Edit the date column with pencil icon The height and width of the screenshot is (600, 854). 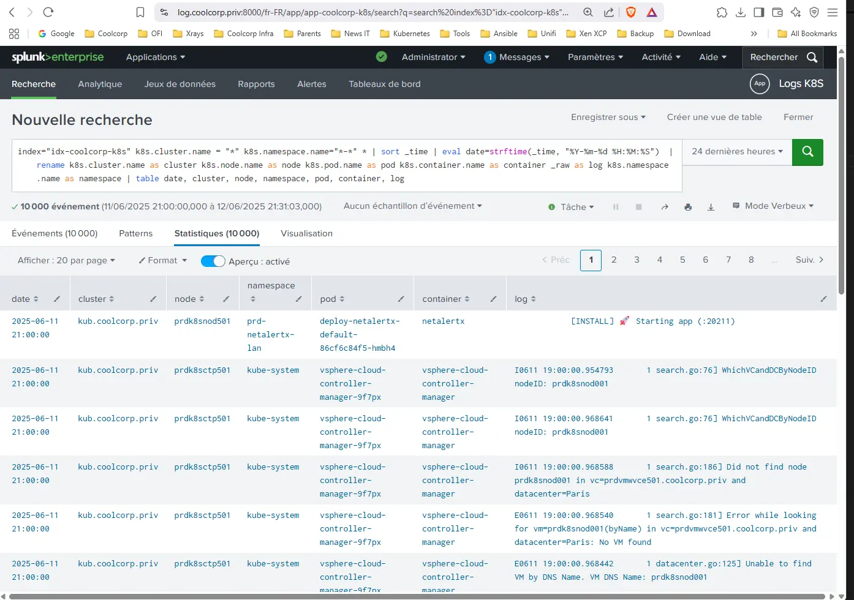(x=57, y=299)
